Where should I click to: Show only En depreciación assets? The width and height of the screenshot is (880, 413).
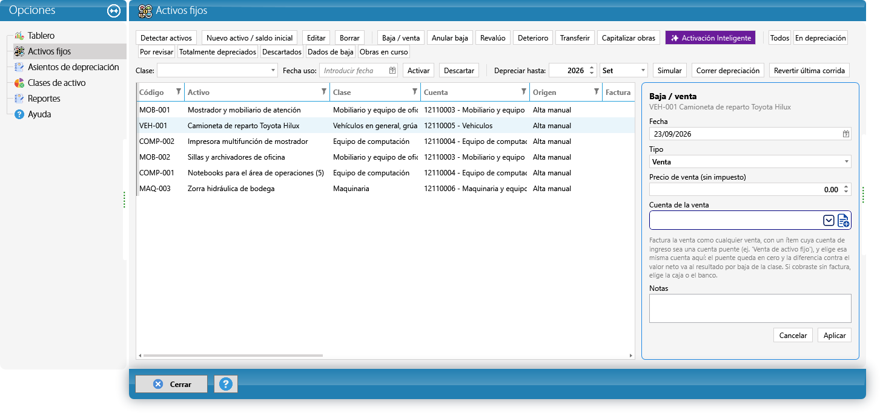(x=820, y=37)
